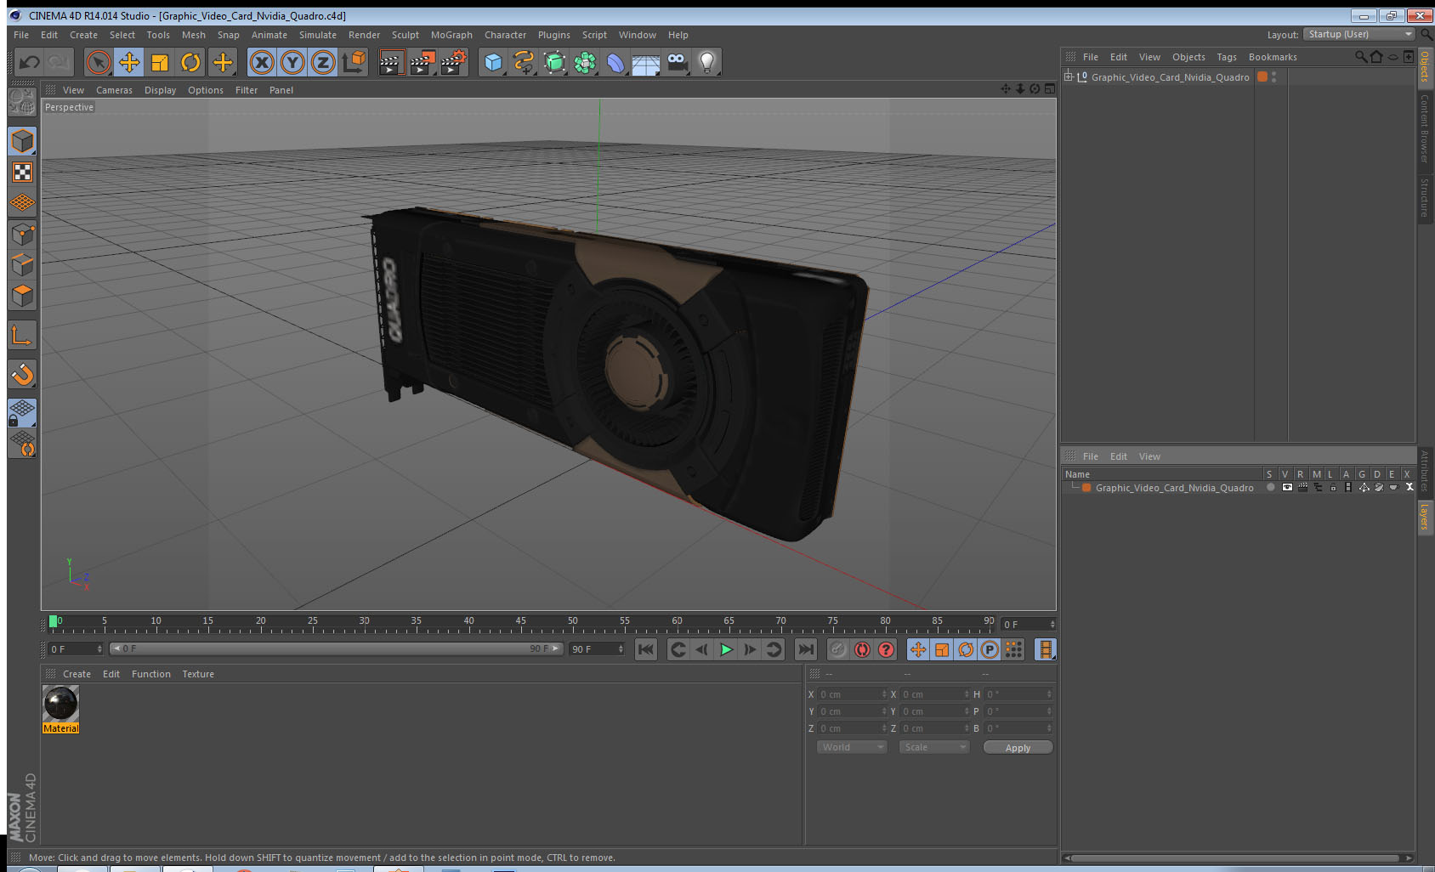Open the Scale mode dropdown
The height and width of the screenshot is (872, 1435).
[x=934, y=747]
